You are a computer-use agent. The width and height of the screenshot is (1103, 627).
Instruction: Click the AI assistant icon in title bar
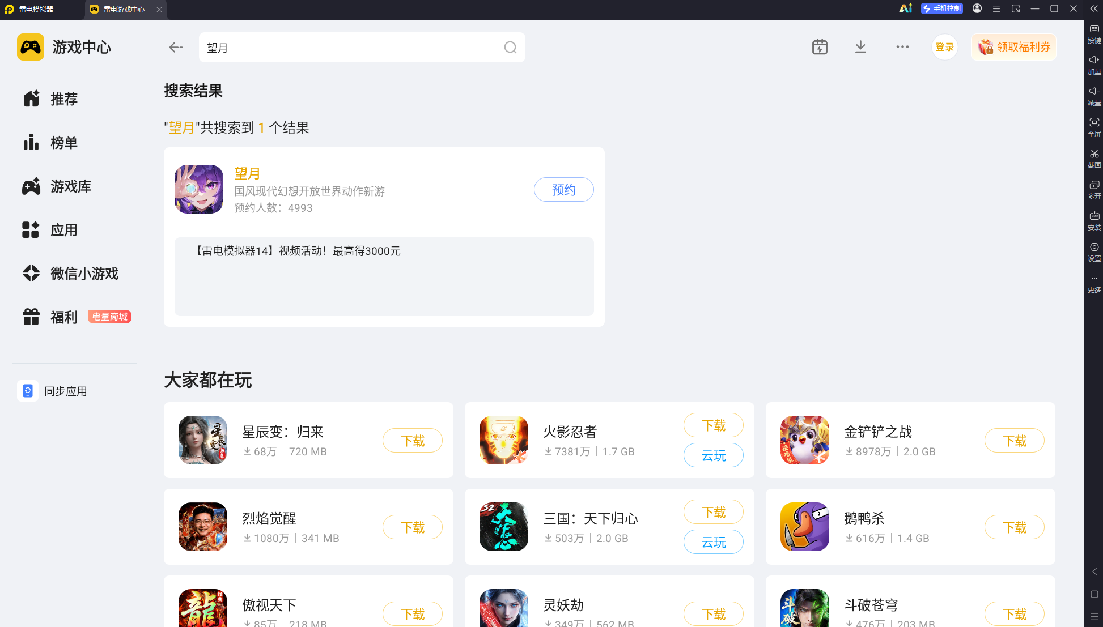(x=905, y=8)
